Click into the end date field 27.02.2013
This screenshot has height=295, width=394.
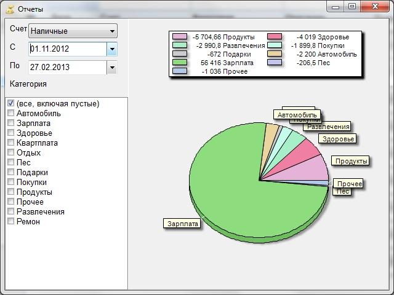click(x=68, y=68)
